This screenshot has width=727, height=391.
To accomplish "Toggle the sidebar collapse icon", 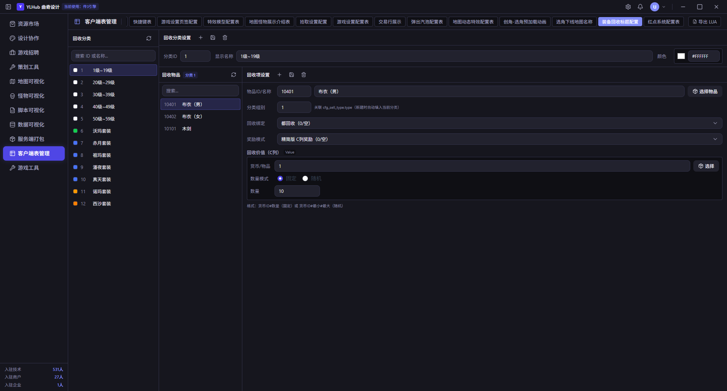I will coord(8,7).
